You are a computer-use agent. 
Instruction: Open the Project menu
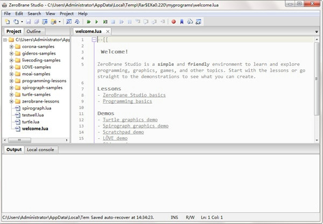pos(67,13)
